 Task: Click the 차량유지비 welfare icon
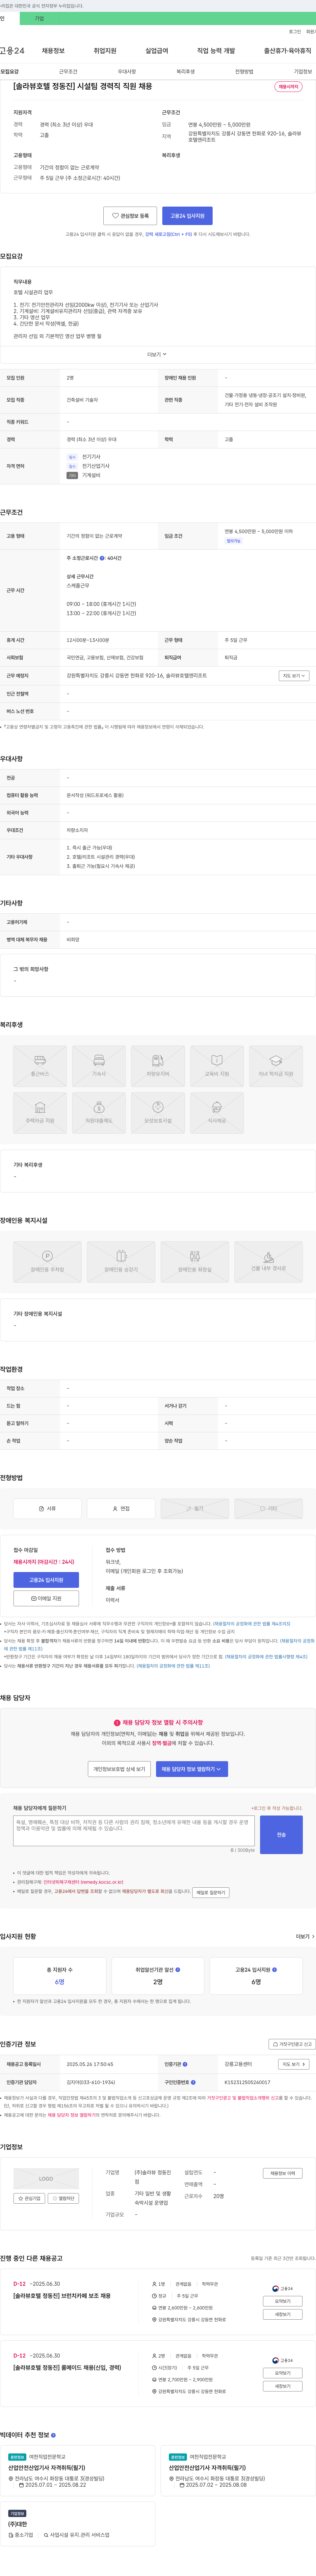tap(158, 1066)
